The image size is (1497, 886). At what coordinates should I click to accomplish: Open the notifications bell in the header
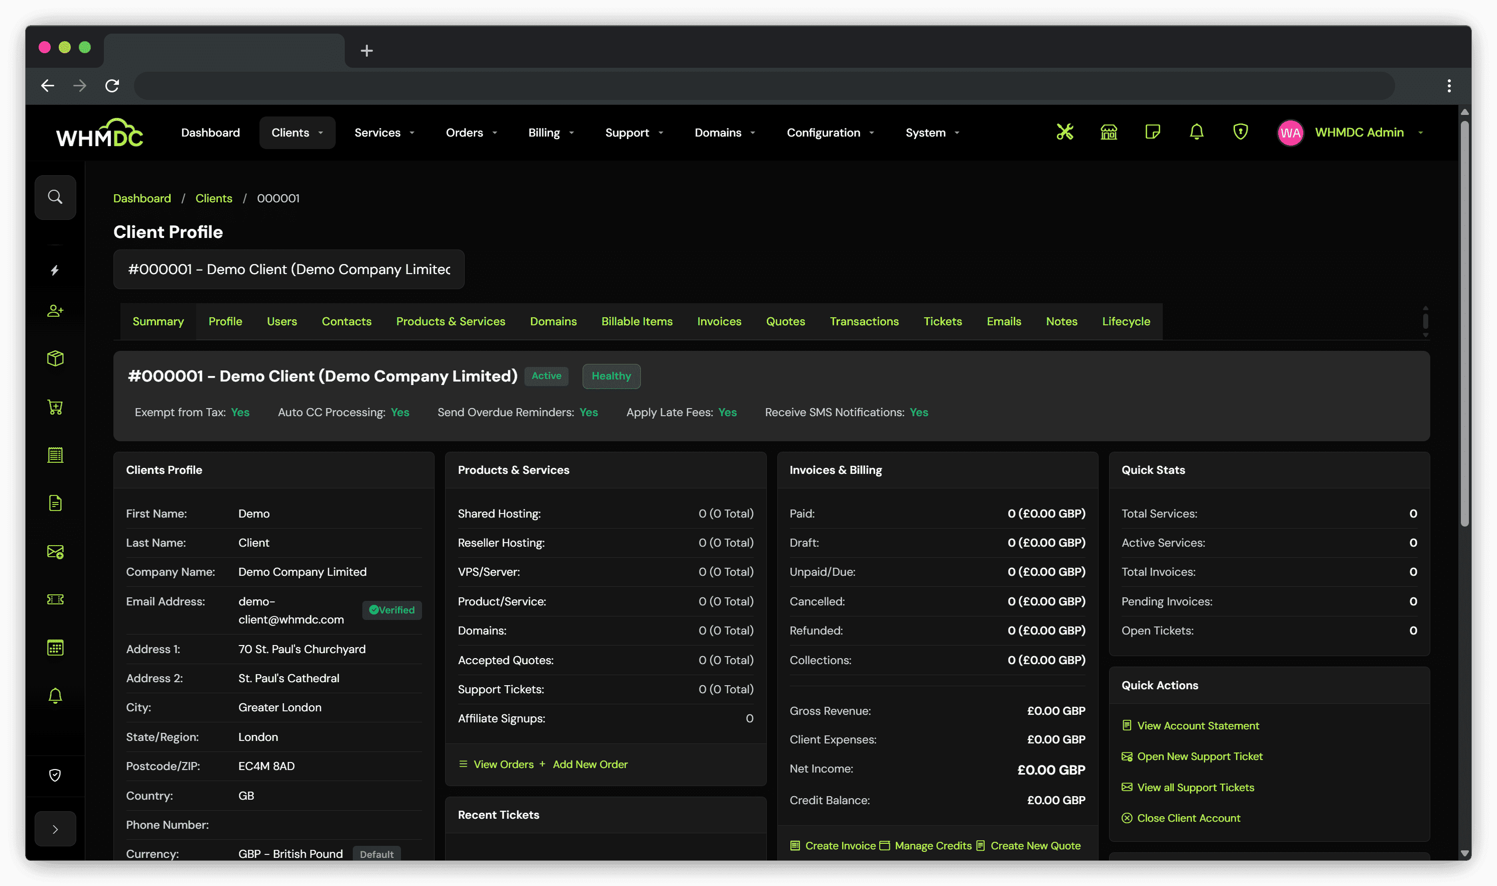coord(1197,132)
